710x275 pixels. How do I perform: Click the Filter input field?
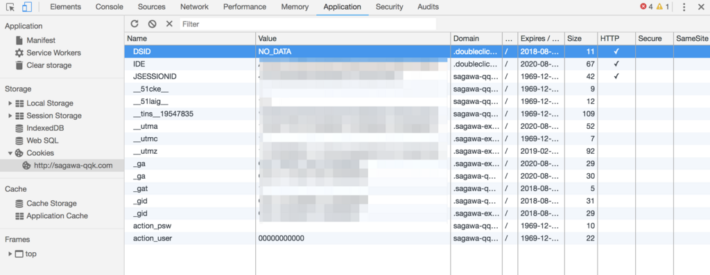click(307, 24)
